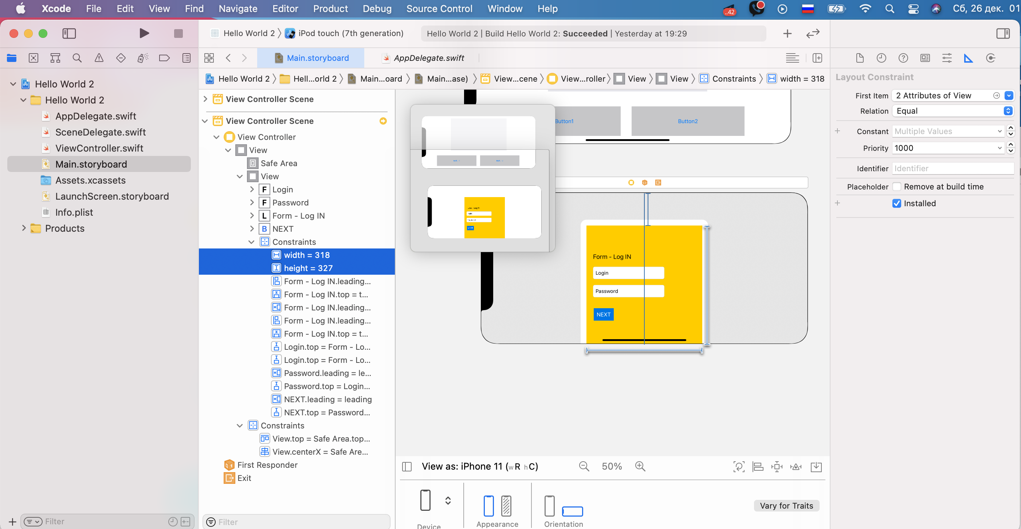1021x529 pixels.
Task: Open the Navigate menu
Action: (238, 9)
